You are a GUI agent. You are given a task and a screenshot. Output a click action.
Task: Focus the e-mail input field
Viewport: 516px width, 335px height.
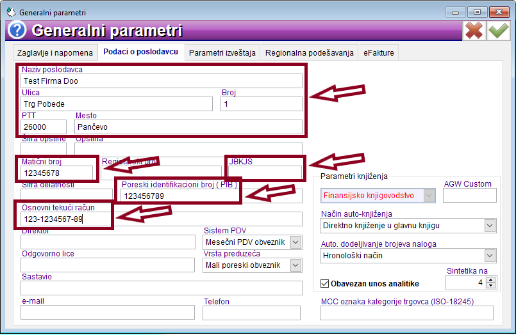107,312
